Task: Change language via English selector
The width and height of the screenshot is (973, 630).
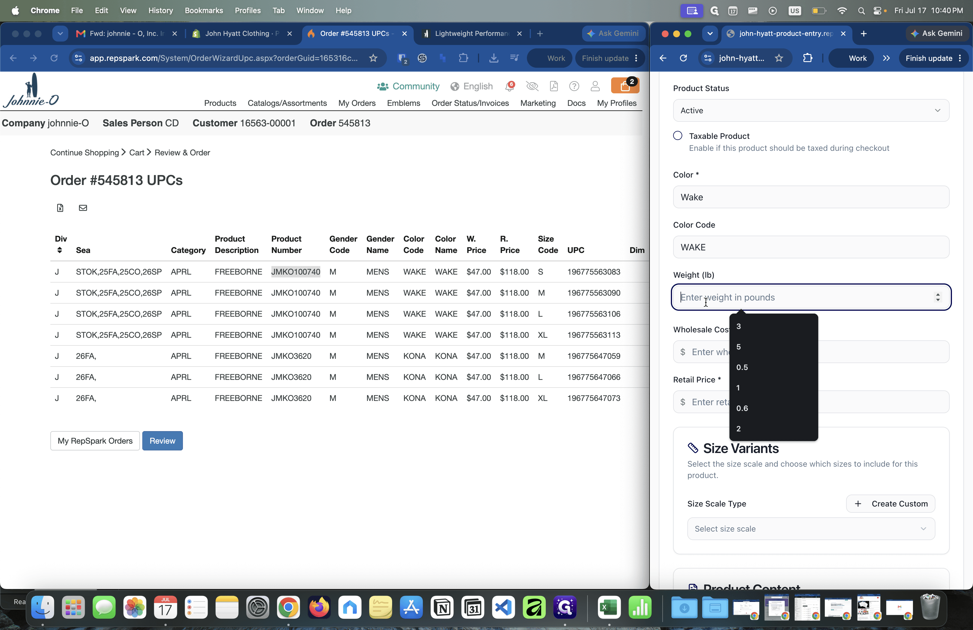Action: (x=471, y=86)
